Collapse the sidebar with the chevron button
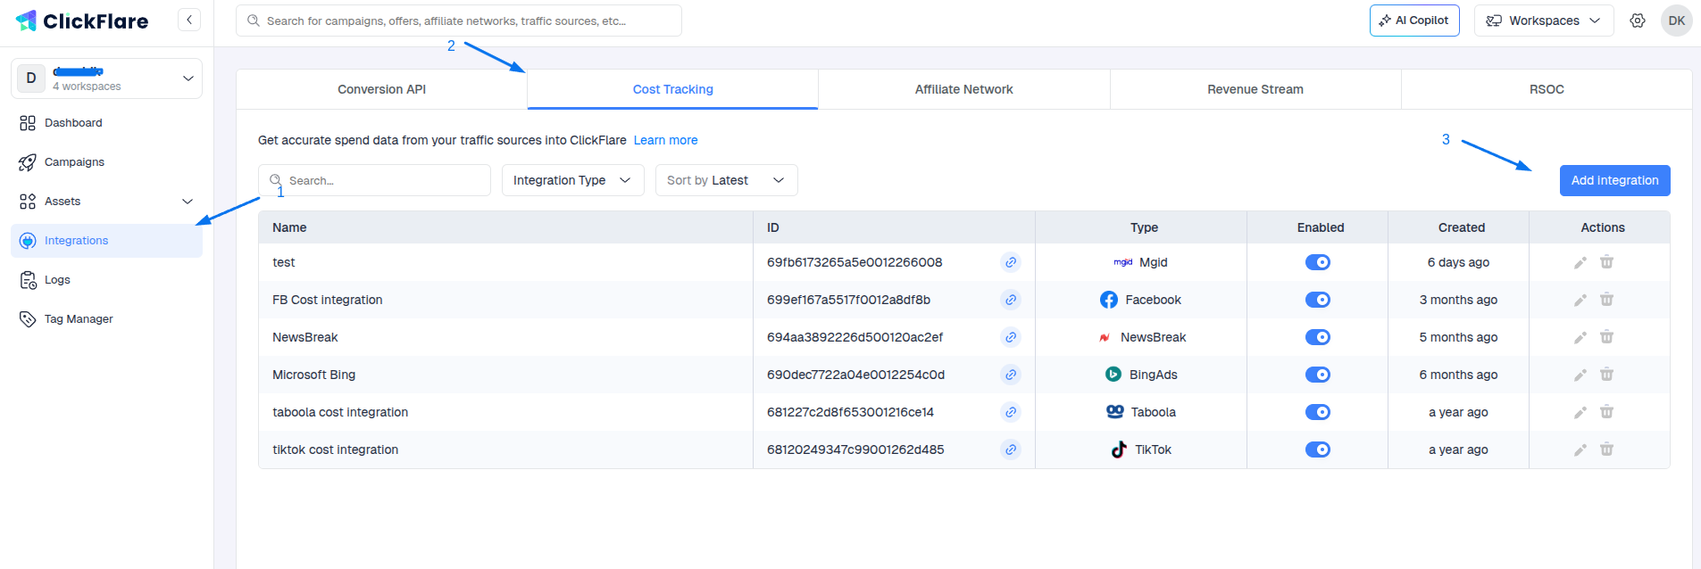This screenshot has width=1701, height=569. tap(189, 20)
